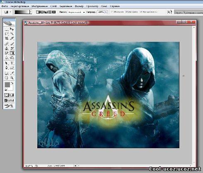Image resolution: width=203 pixels, height=173 pixels.
Task: Activate the Gradient tool in the toolbox
Action: 12,53
